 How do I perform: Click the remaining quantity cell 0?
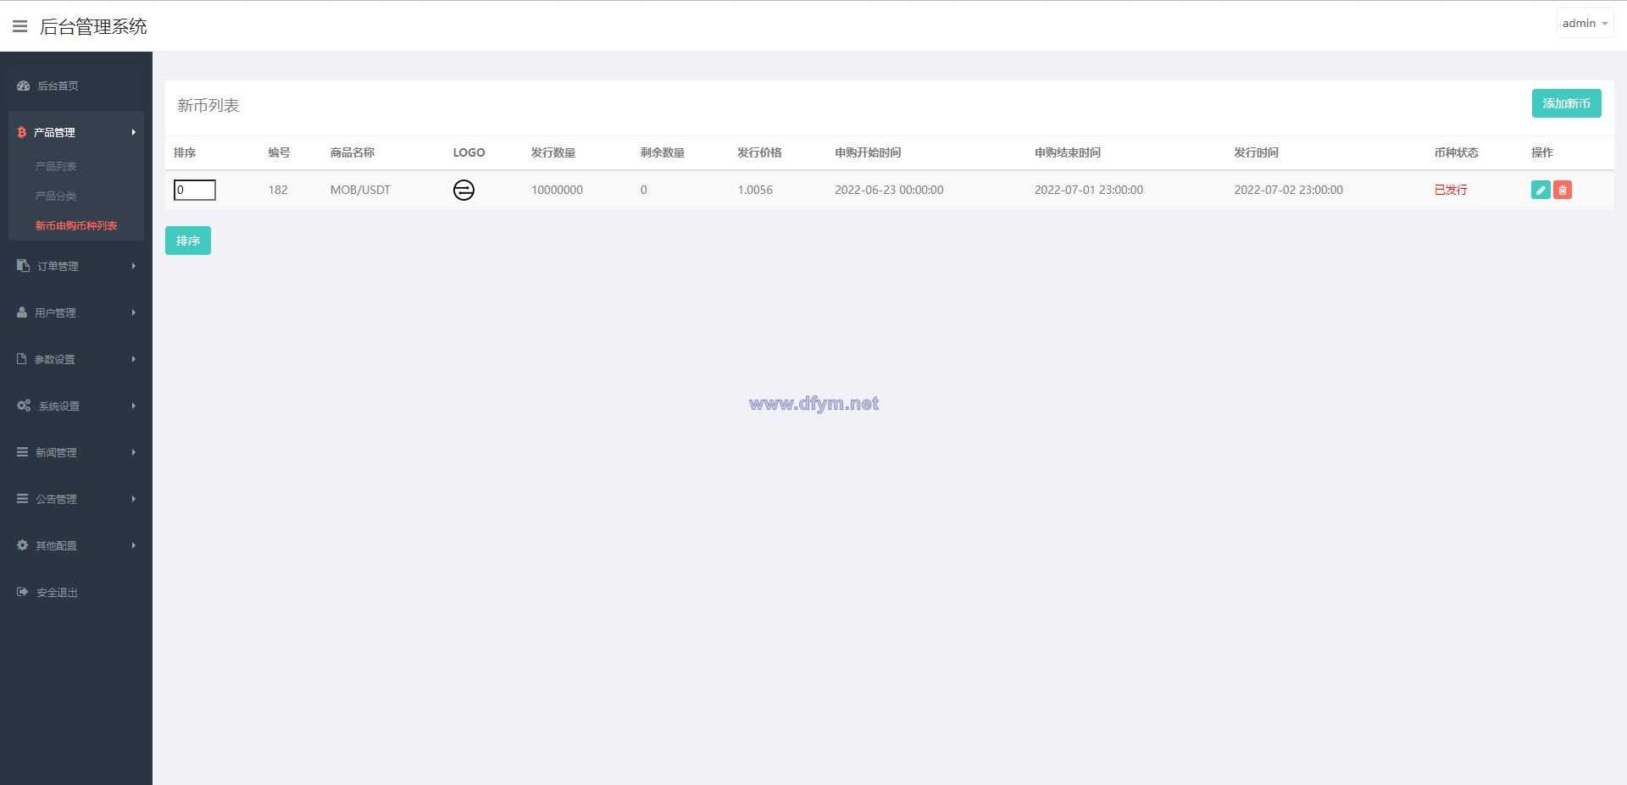click(643, 190)
